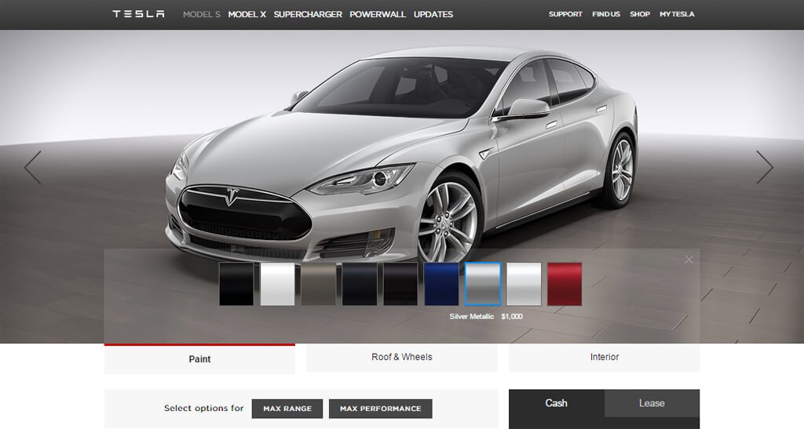This screenshot has height=429, width=804.
Task: Choose the pearl white paint swatch
Action: coord(524,284)
